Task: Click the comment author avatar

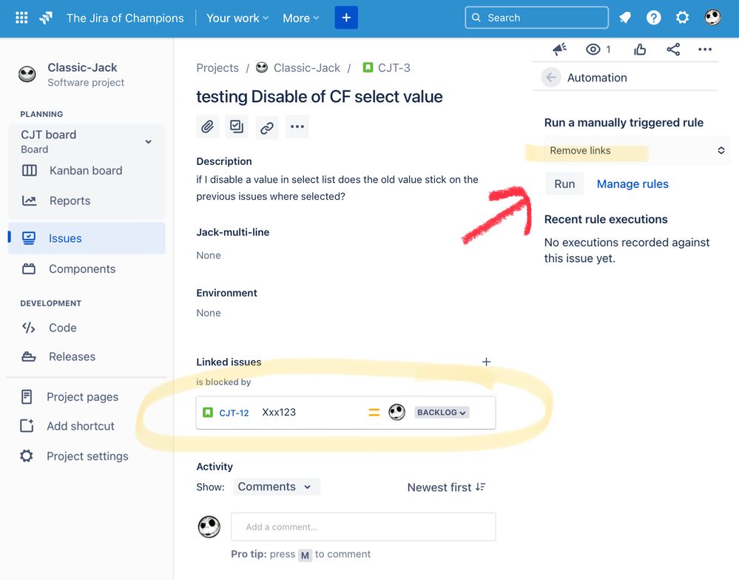Action: click(209, 527)
